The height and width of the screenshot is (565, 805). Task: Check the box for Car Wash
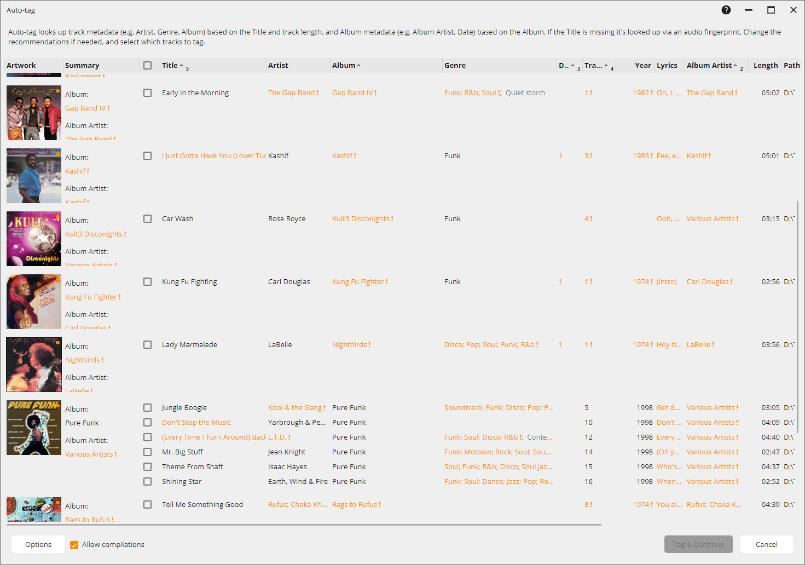[147, 219]
